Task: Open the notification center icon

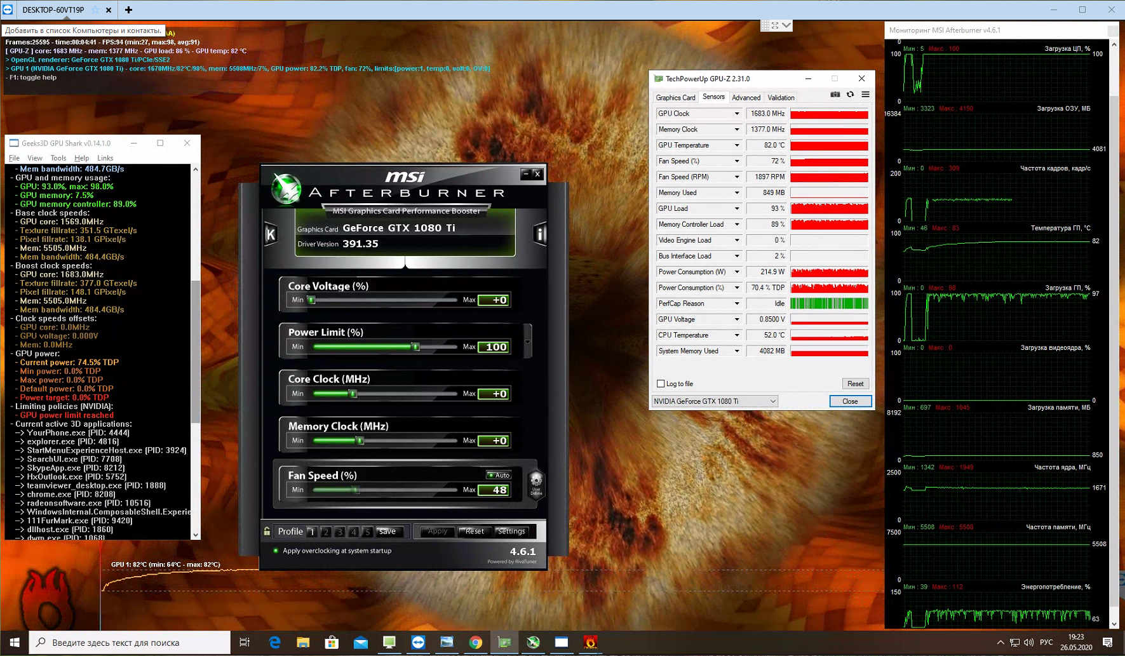Action: point(1108,643)
